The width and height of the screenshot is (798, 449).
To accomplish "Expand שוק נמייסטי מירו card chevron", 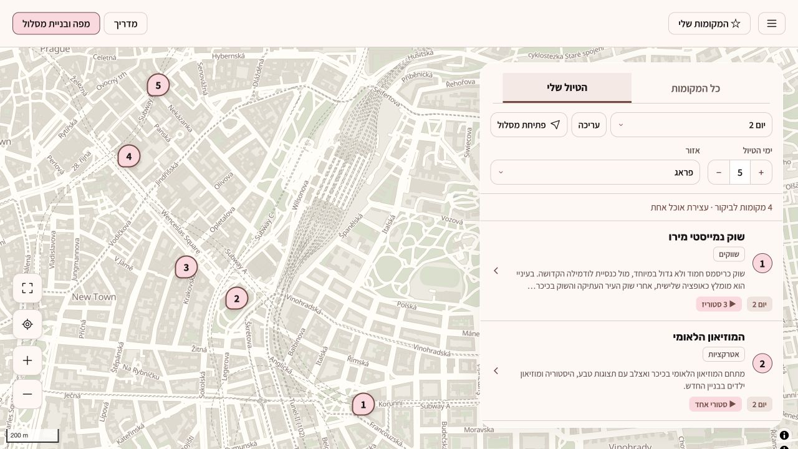I will 496,271.
